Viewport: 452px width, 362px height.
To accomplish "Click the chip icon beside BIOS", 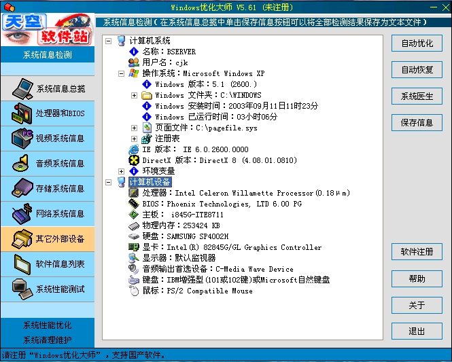I will 133,204.
